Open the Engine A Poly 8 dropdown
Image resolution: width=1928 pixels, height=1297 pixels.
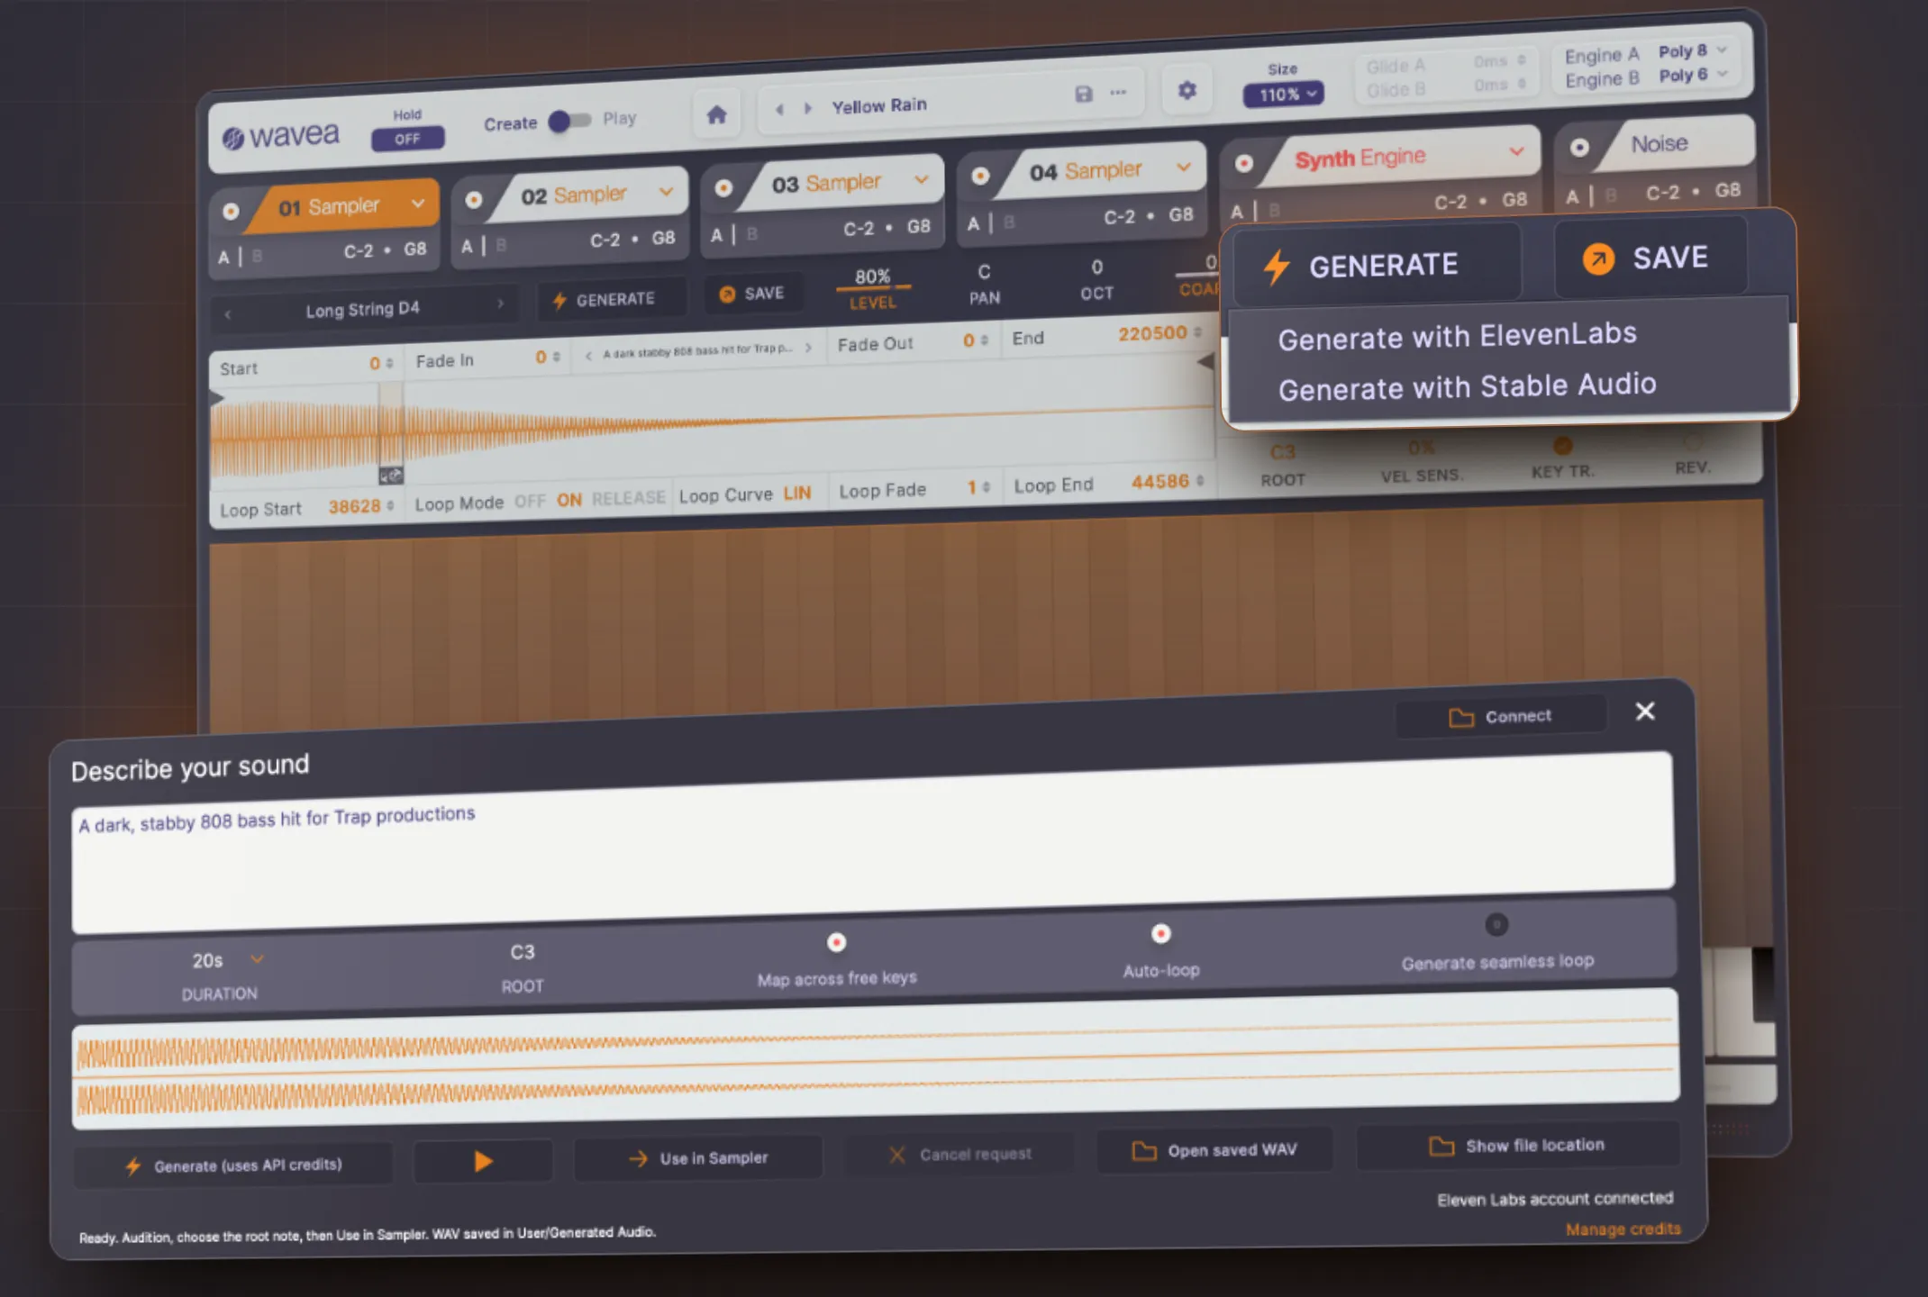(1693, 50)
